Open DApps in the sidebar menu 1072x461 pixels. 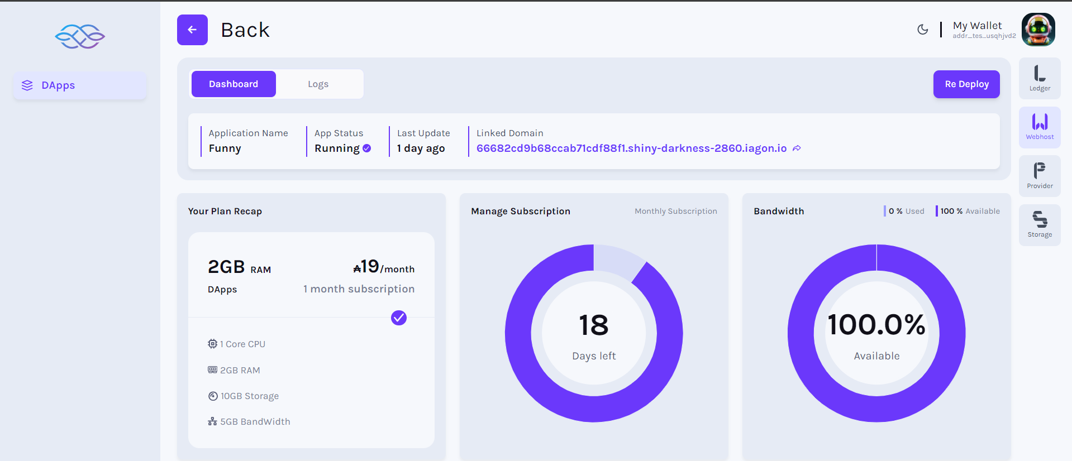click(x=80, y=85)
